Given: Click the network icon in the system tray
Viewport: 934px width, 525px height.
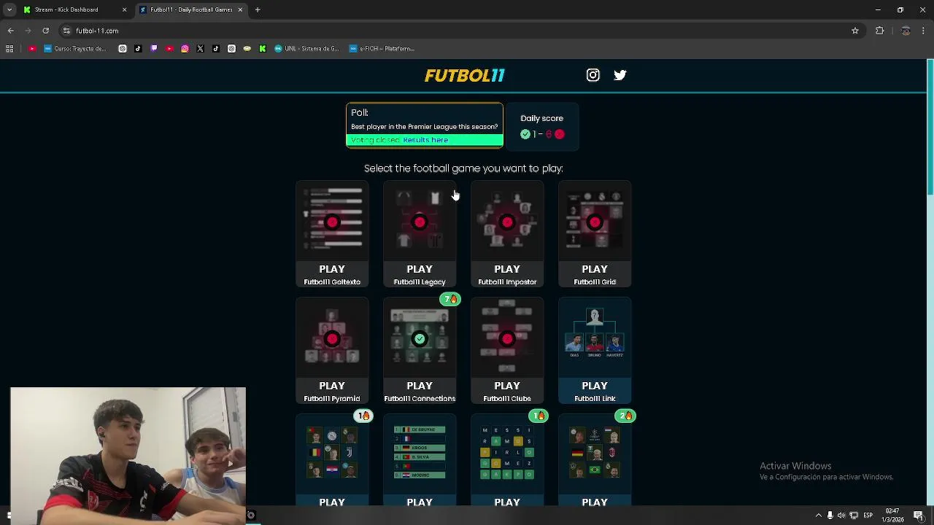Looking at the screenshot, I should 854,516.
